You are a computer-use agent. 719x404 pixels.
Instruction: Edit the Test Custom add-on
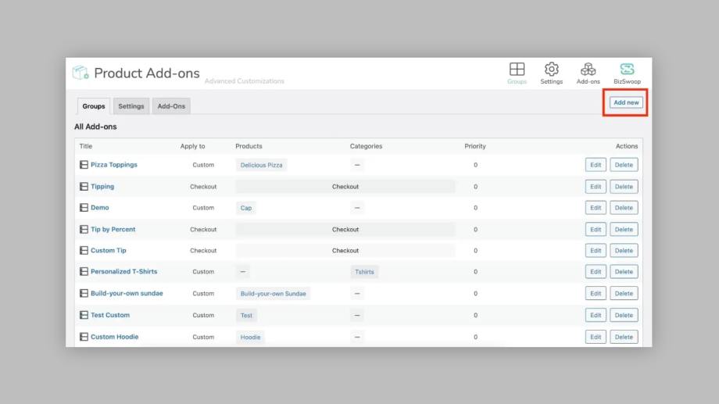pyautogui.click(x=596, y=315)
